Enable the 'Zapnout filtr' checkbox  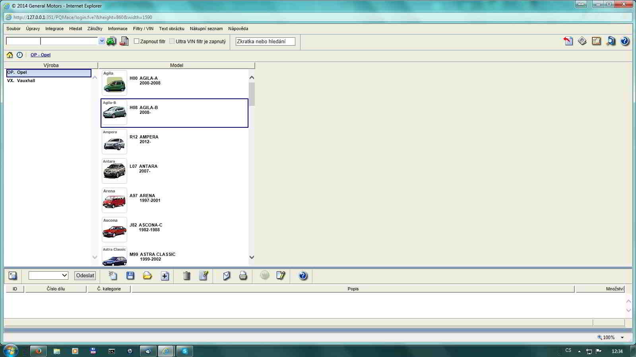click(x=136, y=41)
